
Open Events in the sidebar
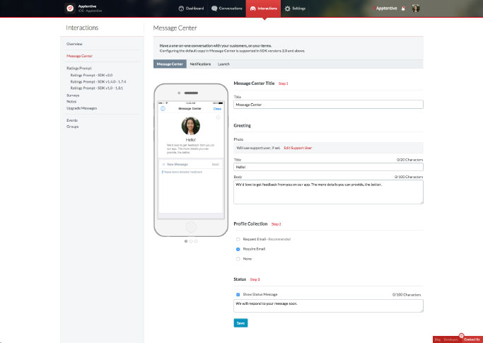[x=72, y=120]
